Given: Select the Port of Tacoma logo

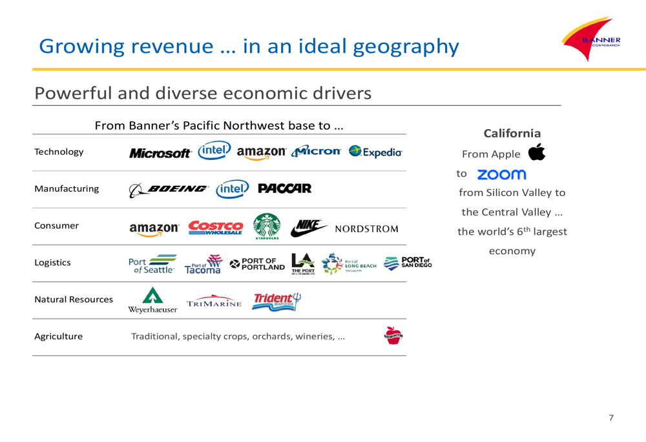Looking at the screenshot, I should coord(202,265).
